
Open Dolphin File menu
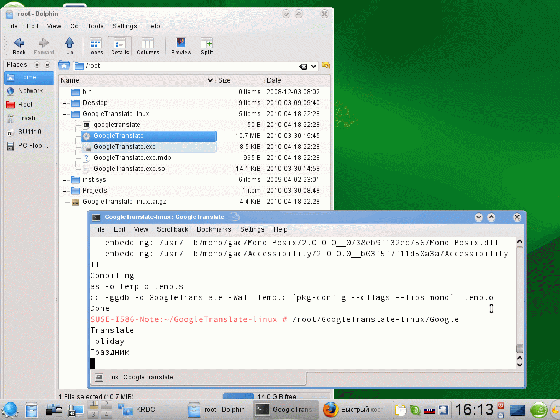click(x=12, y=26)
